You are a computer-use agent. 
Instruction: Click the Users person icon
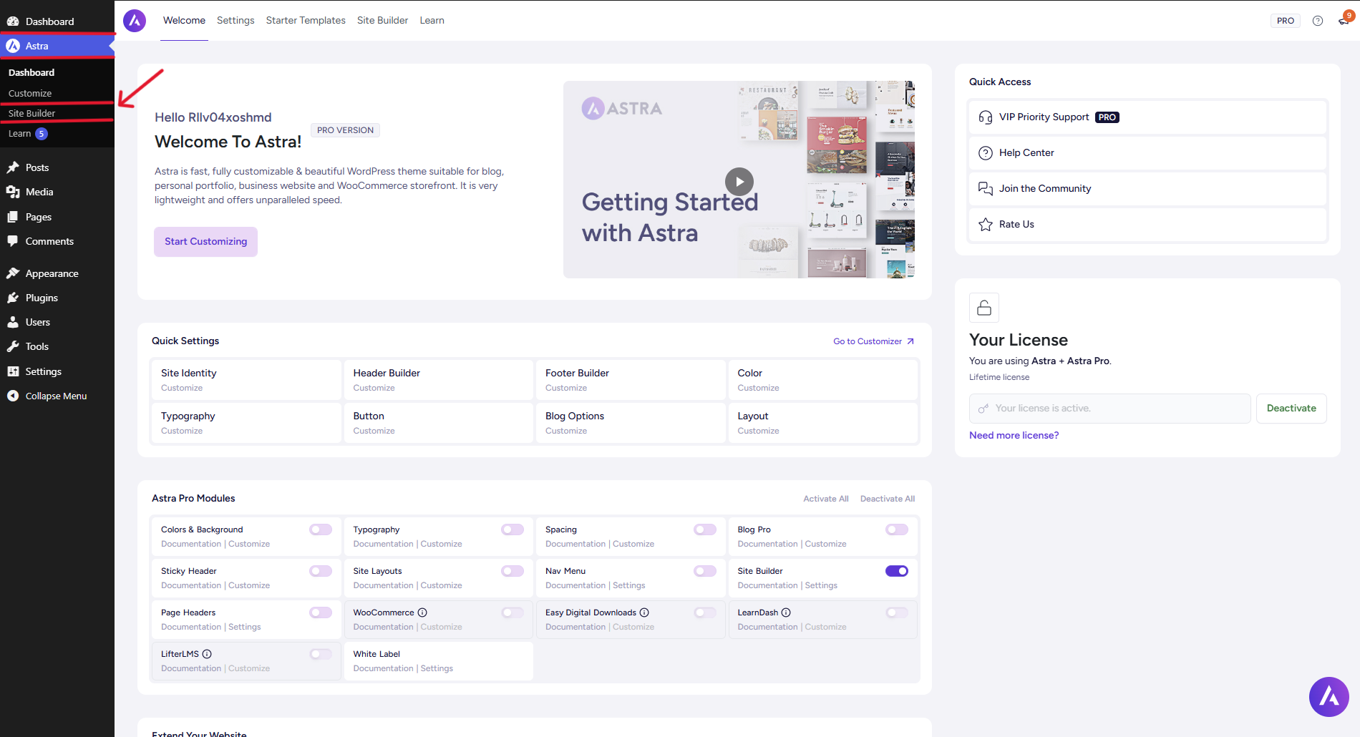(x=13, y=322)
